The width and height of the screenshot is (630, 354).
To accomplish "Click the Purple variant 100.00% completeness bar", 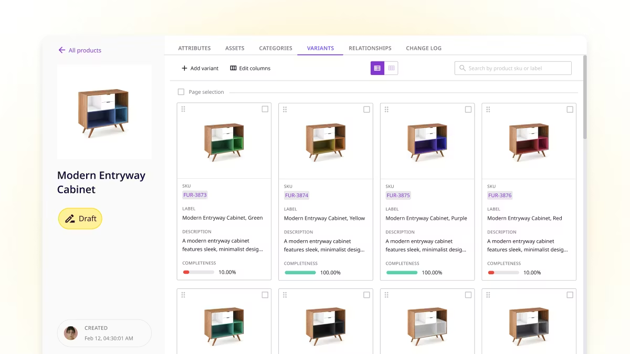I will 402,273.
